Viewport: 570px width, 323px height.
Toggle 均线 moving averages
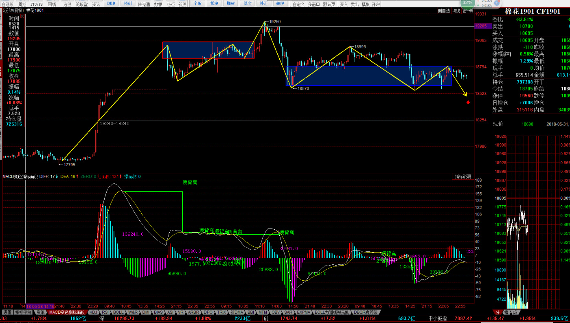456,11
